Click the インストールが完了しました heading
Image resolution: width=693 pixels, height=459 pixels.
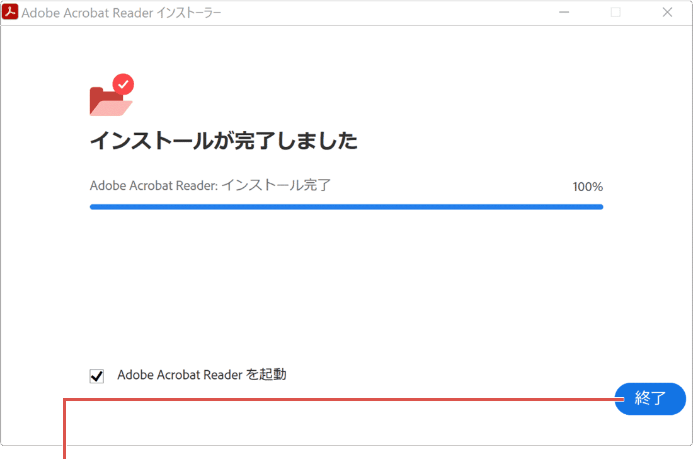[224, 141]
